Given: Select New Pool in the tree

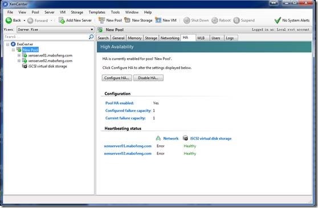Looking at the screenshot, I should point(30,50).
